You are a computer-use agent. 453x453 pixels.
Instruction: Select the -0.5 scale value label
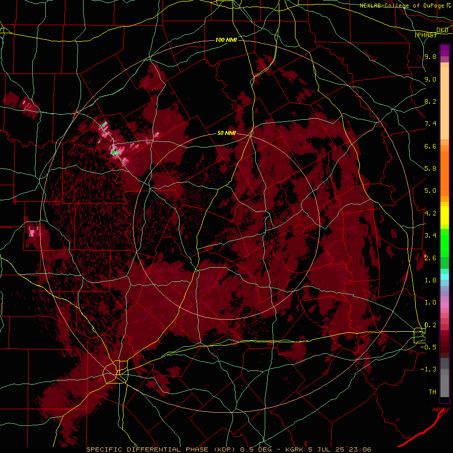(428, 347)
